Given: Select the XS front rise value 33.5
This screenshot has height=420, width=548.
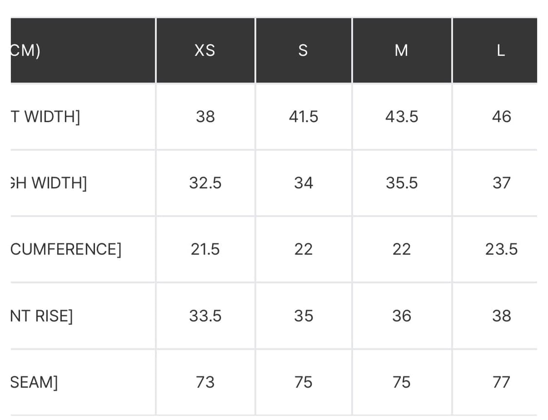Looking at the screenshot, I should click(205, 316).
